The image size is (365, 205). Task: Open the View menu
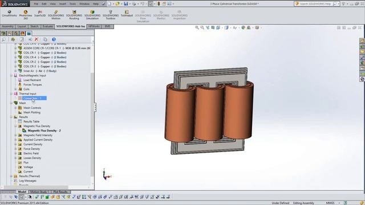[53, 4]
